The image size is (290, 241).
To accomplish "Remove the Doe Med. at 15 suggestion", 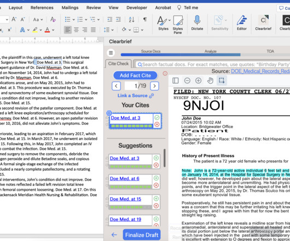I will click(156, 206).
